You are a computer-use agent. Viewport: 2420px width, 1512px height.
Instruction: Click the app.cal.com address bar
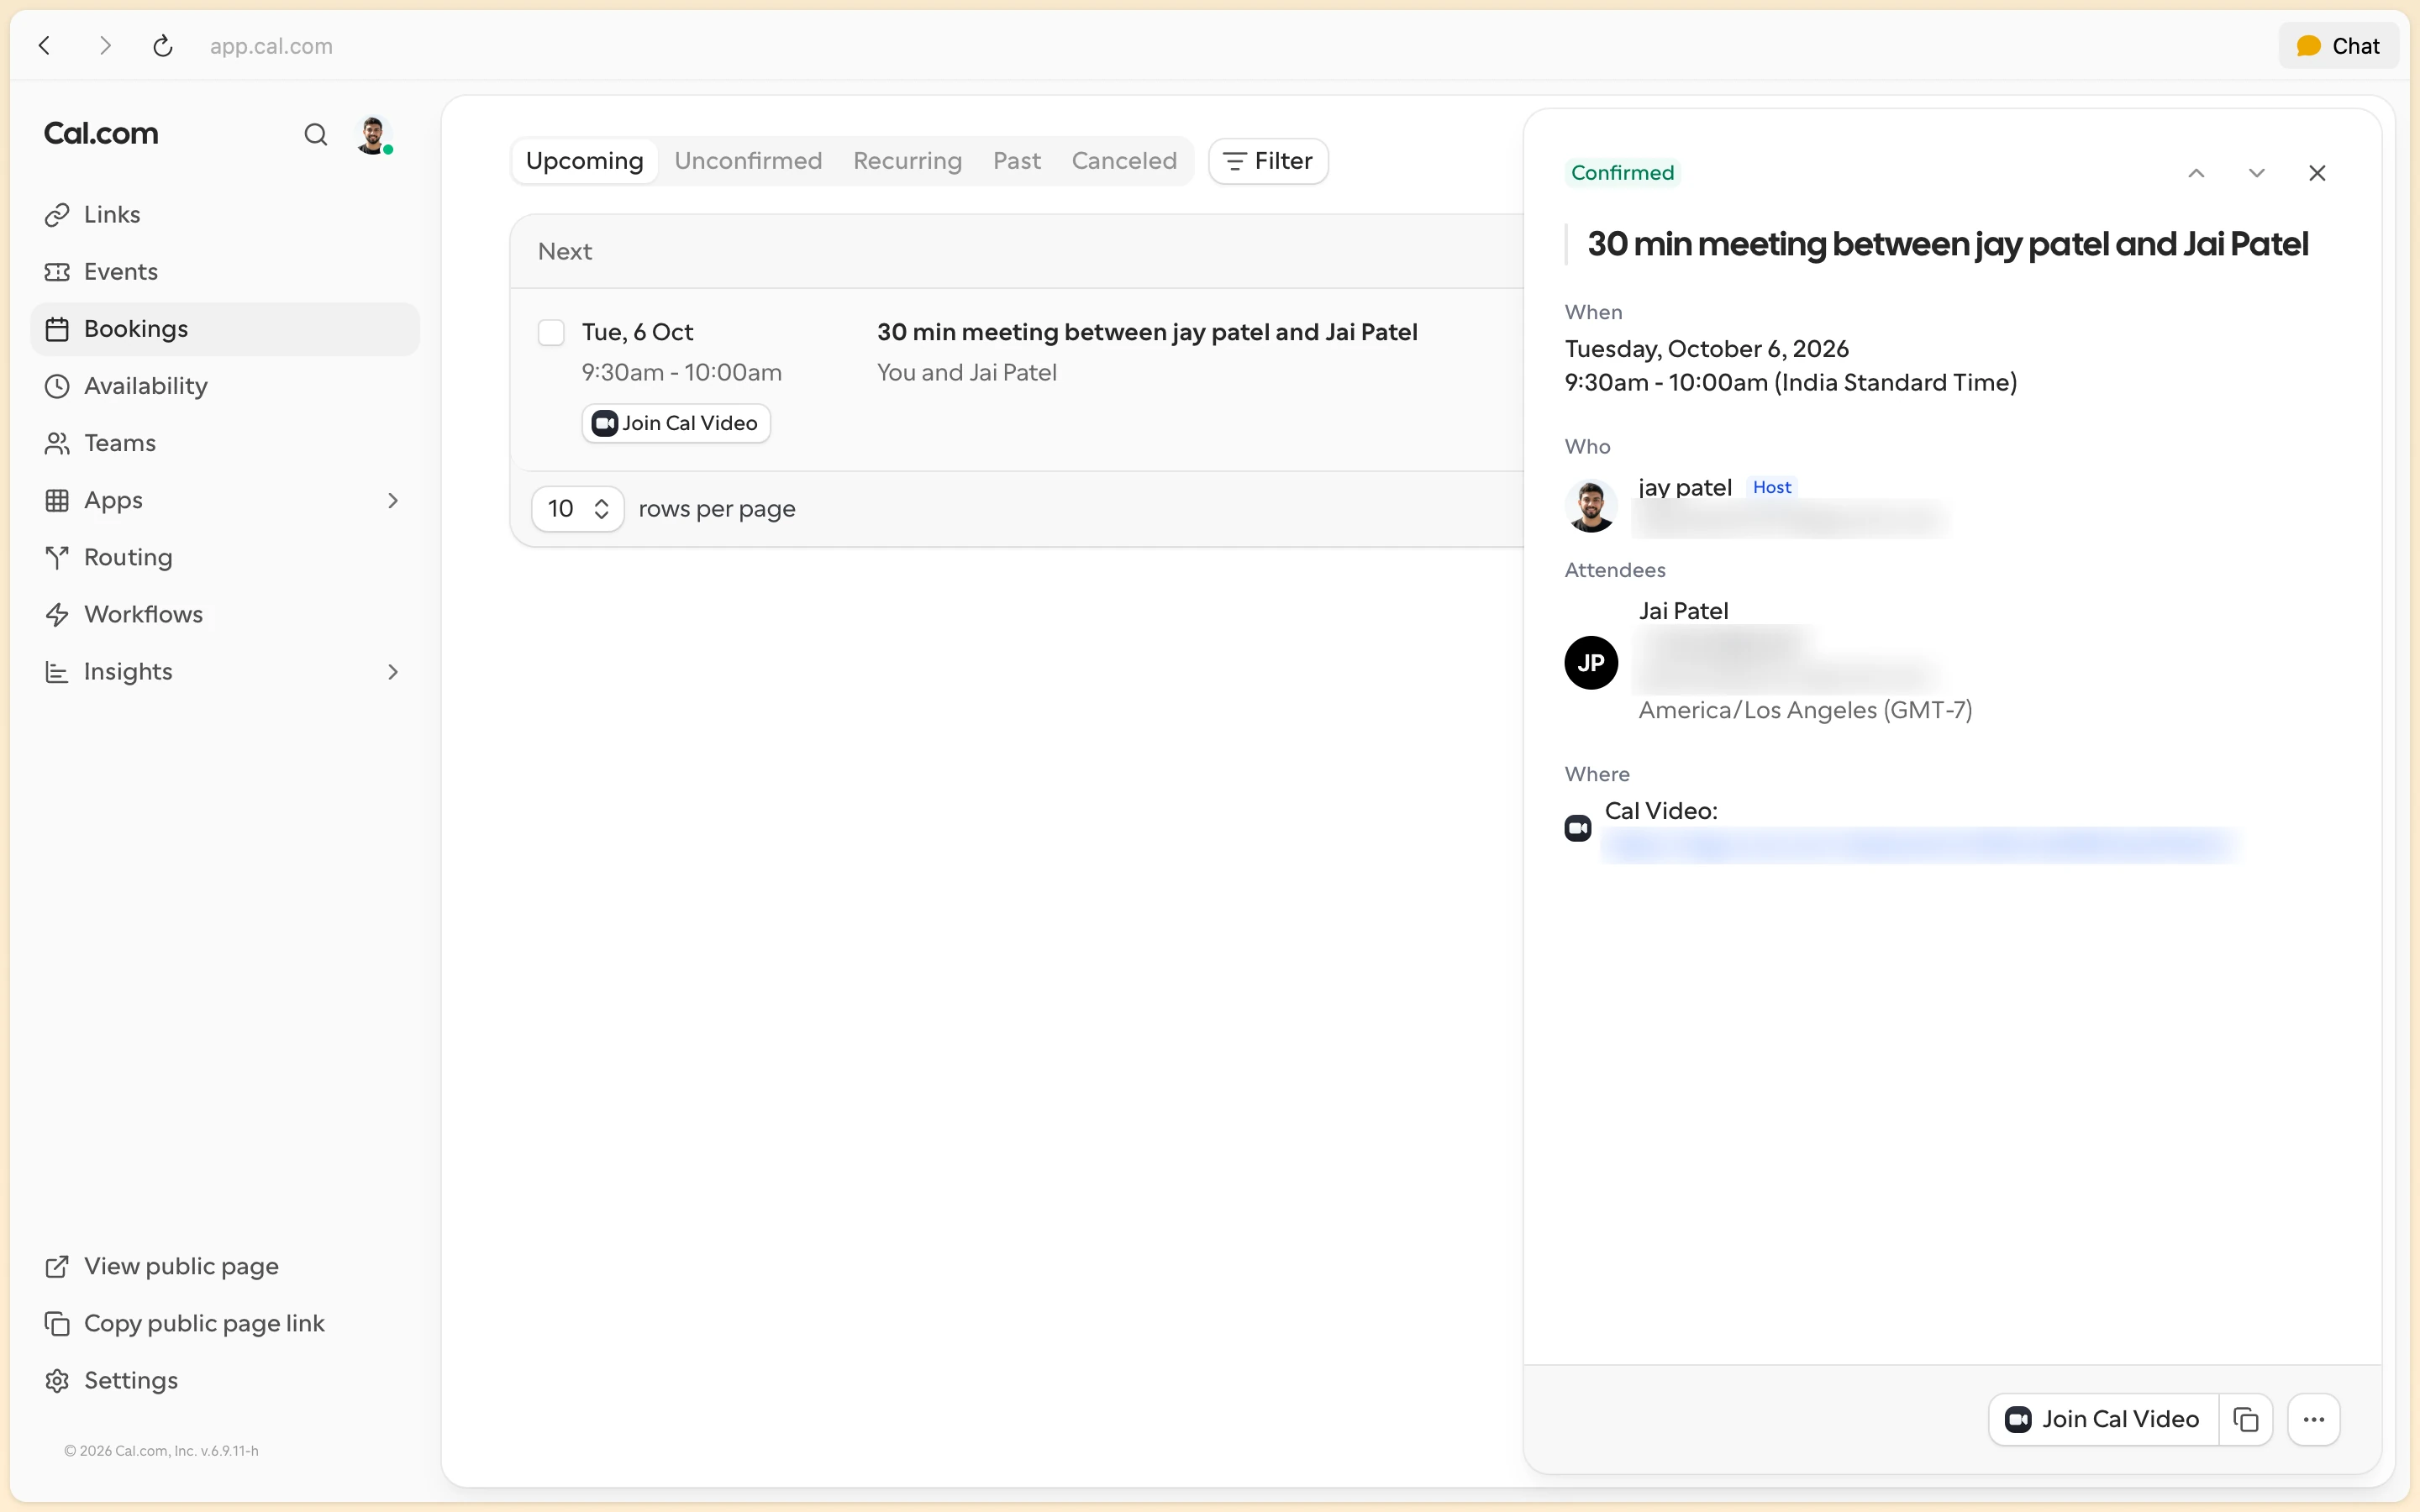pos(271,46)
